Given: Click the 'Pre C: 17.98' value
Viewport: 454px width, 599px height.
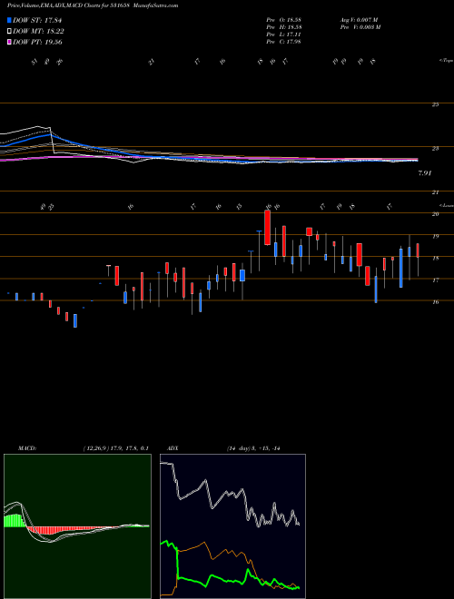Looking at the screenshot, I should click(284, 41).
